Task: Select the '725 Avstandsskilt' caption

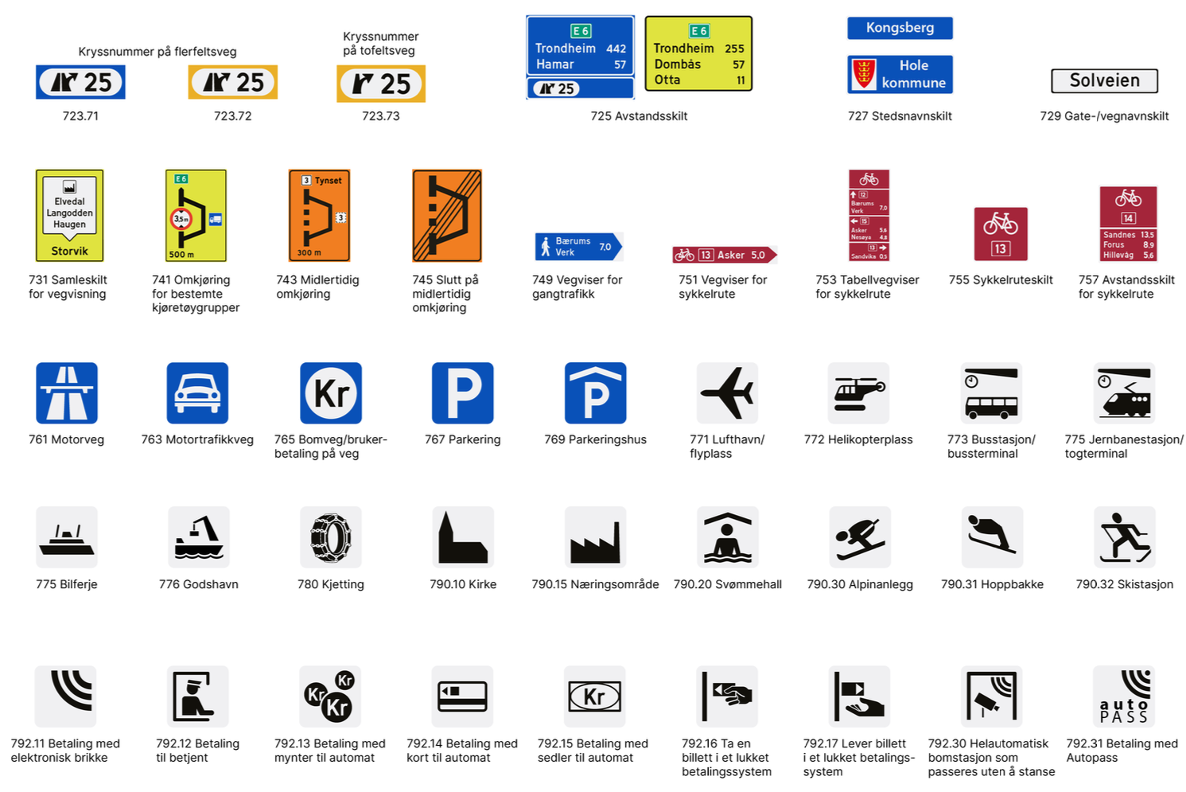Action: pos(639,116)
